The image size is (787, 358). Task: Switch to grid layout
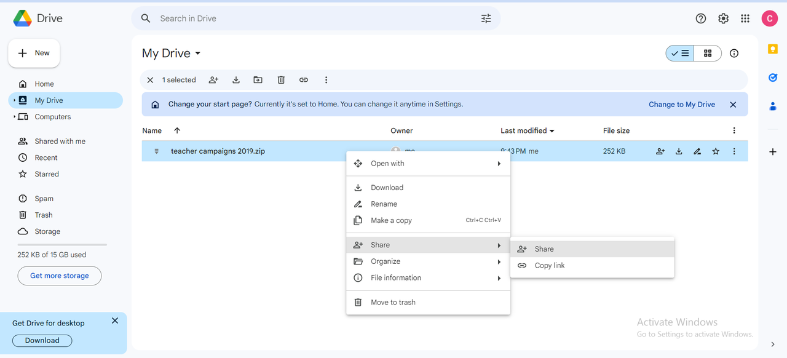(708, 54)
